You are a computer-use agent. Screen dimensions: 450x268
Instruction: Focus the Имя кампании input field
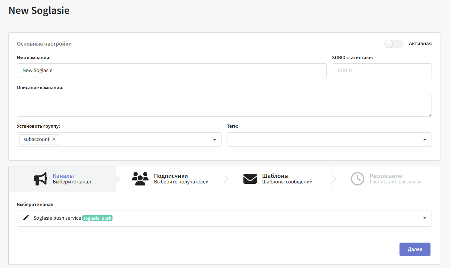(x=172, y=70)
